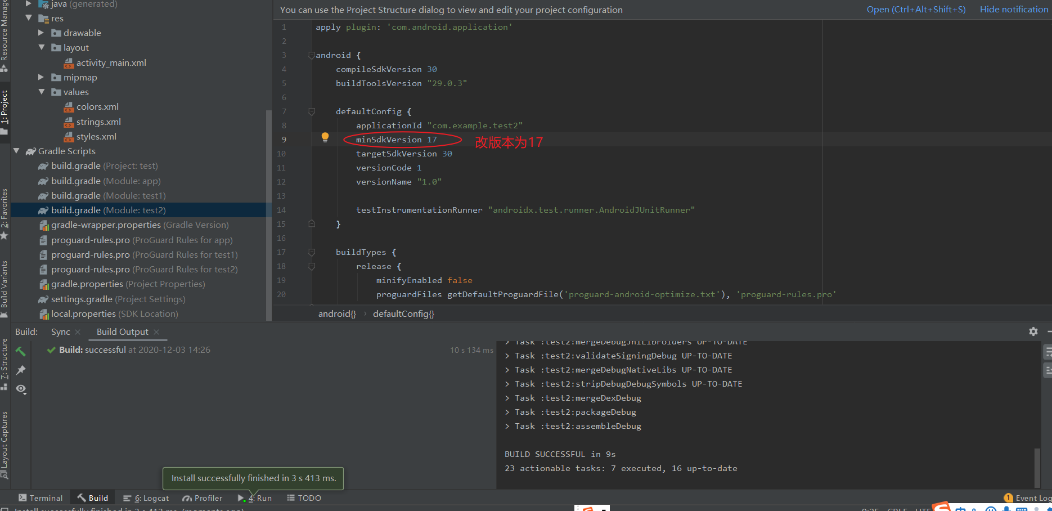The width and height of the screenshot is (1052, 511).
Task: Open the 2: Favorites side panel tab
Action: (x=5, y=214)
